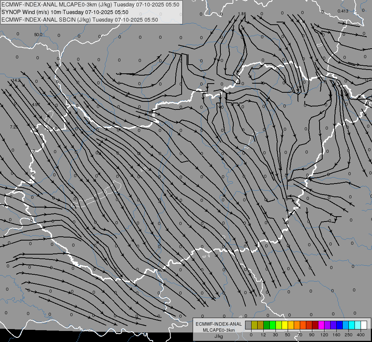Click the 7.25 value on map
Image resolution: width=372 pixels, height=342 pixels.
pos(14,127)
